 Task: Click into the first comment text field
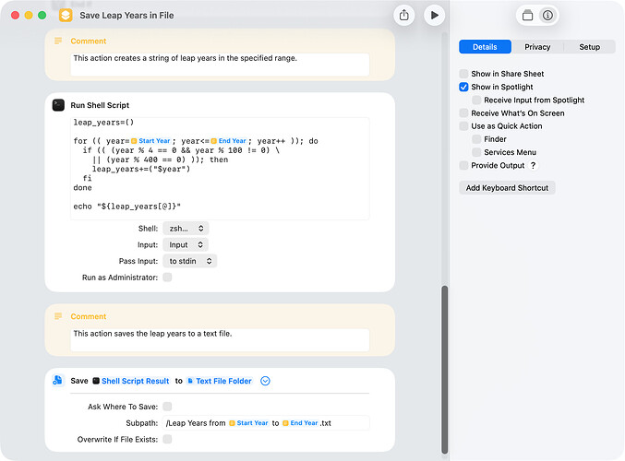(x=220, y=65)
